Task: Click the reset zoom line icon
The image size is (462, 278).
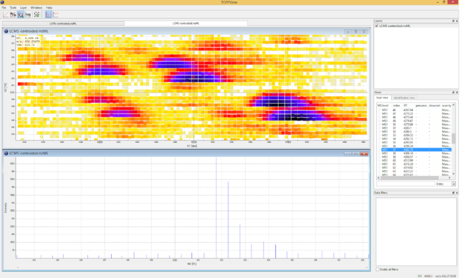Action: click(x=5, y=14)
